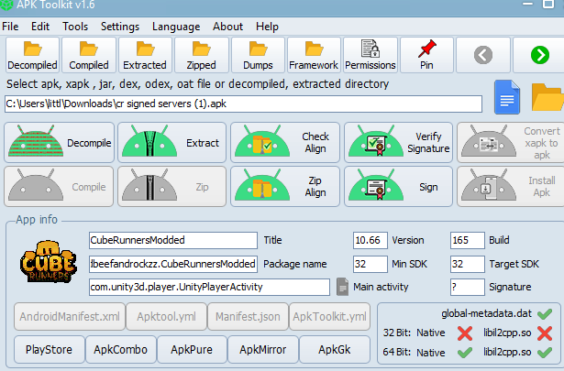The image size is (564, 371).
Task: Go forward with the green right arrow
Action: 539,55
